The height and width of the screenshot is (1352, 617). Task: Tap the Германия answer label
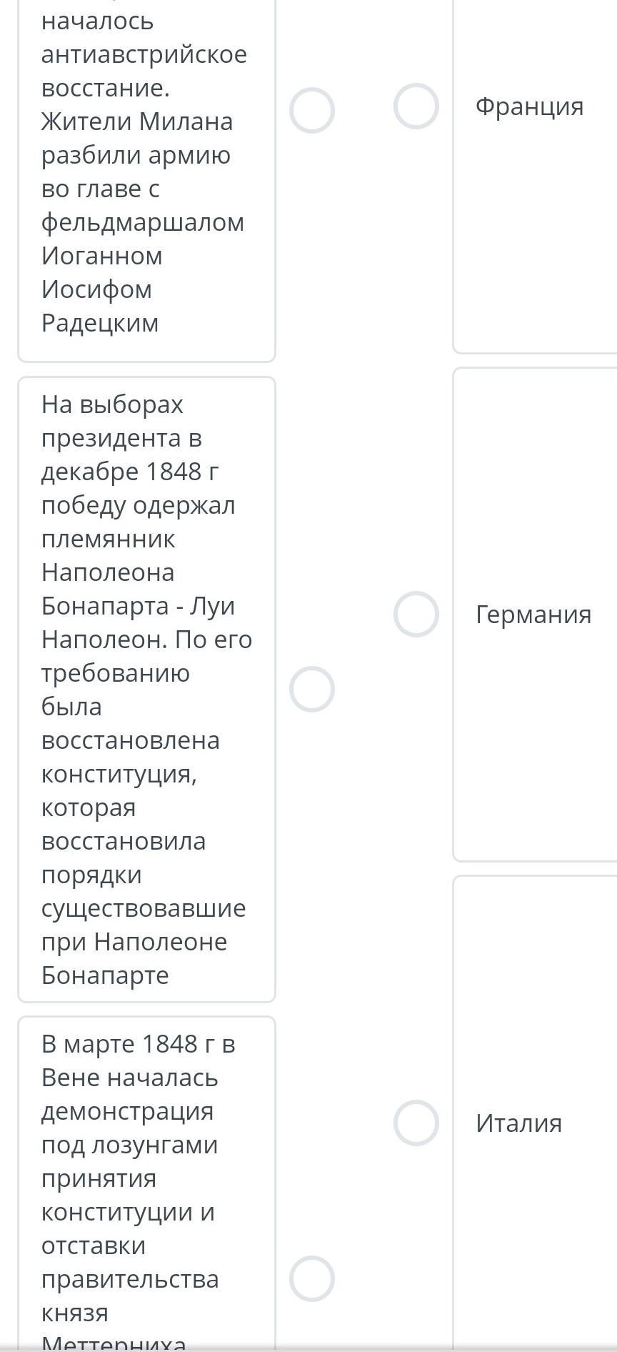click(x=533, y=614)
